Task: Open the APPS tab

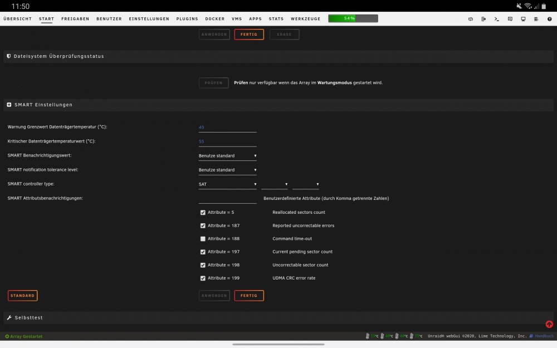Action: (255, 19)
